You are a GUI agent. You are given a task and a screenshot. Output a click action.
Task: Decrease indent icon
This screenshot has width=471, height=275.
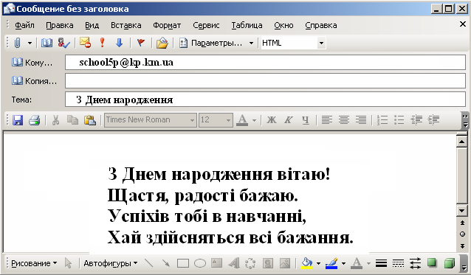coord(416,120)
